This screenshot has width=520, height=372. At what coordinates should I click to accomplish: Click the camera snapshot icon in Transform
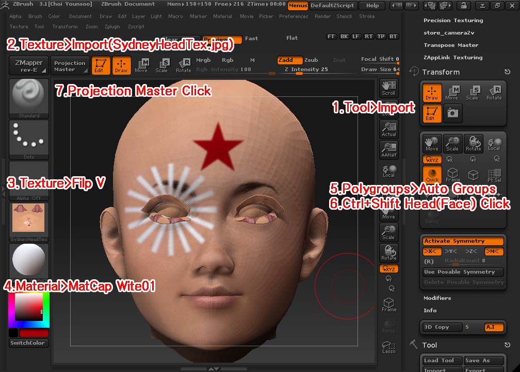pos(453,113)
